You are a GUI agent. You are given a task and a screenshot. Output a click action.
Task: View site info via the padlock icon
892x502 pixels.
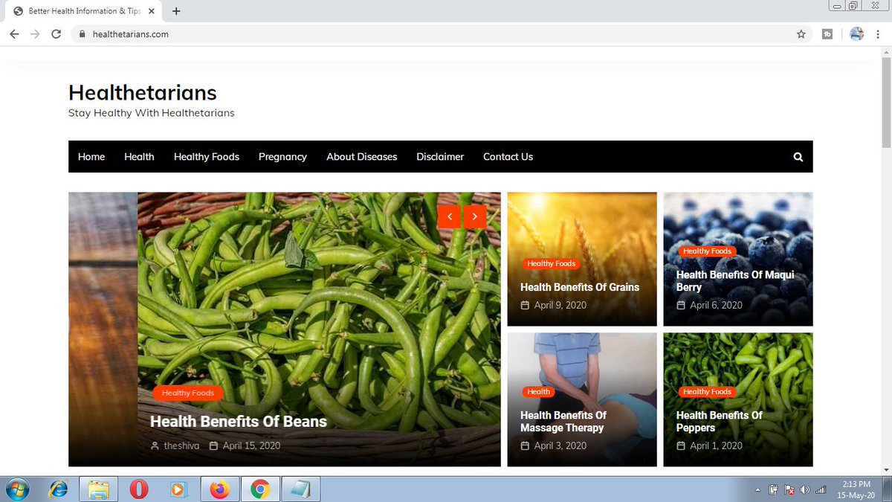click(x=83, y=33)
